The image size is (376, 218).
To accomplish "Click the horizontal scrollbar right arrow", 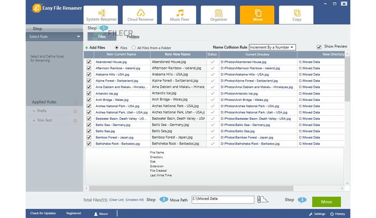I will point(342,188).
